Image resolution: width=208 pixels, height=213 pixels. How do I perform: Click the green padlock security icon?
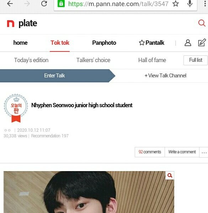(61, 4)
